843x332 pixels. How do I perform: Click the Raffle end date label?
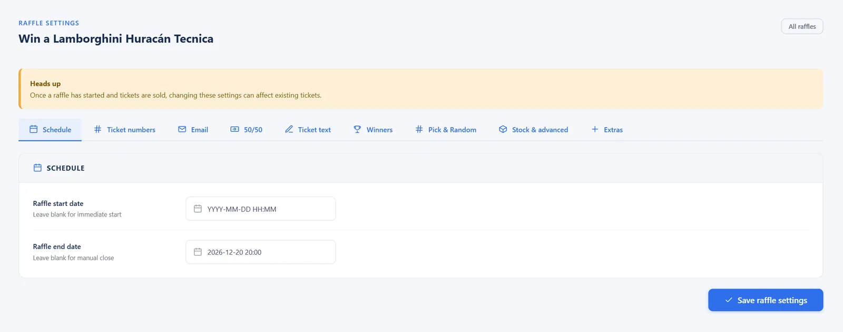point(57,246)
